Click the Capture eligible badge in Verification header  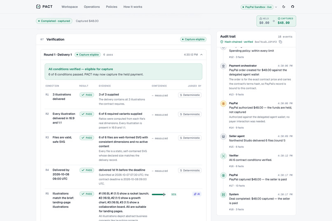(x=193, y=40)
